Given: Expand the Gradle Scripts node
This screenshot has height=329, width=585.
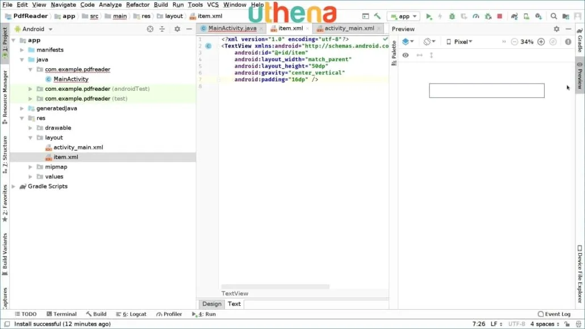Looking at the screenshot, I should [x=14, y=186].
